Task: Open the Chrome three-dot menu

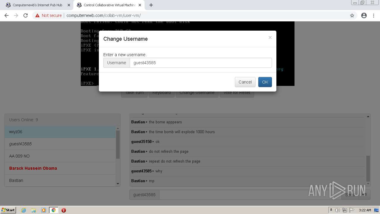Action: 374,15
